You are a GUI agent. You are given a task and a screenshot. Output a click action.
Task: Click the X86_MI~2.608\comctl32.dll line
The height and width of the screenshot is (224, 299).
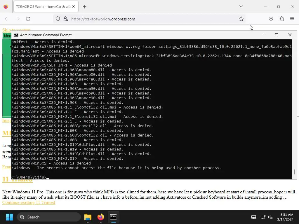pyautogui.click(x=82, y=135)
